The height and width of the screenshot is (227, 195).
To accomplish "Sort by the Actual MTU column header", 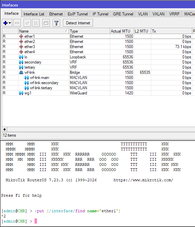I will click(122, 31).
